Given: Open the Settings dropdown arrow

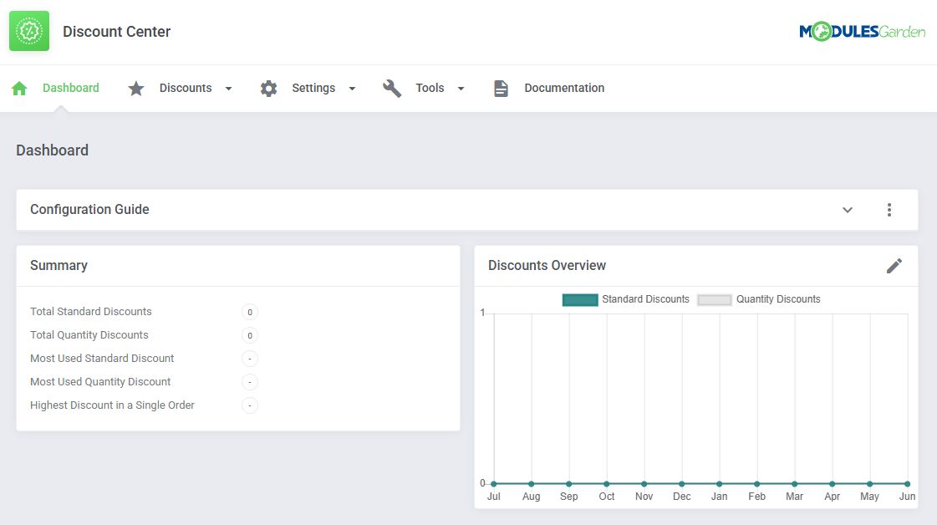Looking at the screenshot, I should point(352,89).
